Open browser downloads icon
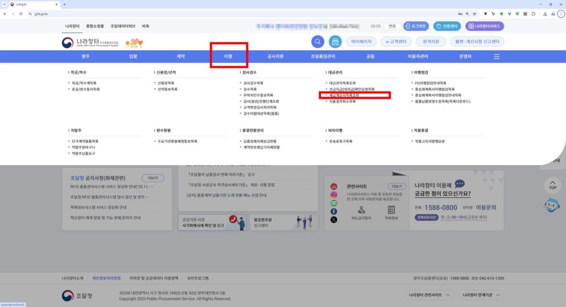Viewport: 566px width, 307px height. point(544,14)
